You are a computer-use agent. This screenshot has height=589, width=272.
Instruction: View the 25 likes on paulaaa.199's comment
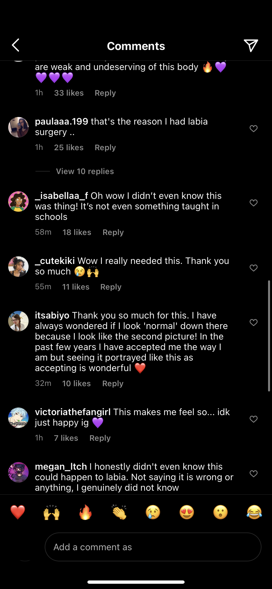[69, 148]
